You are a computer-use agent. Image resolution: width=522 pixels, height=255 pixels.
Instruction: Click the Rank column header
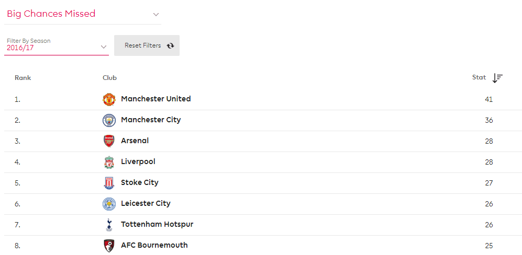coord(23,78)
